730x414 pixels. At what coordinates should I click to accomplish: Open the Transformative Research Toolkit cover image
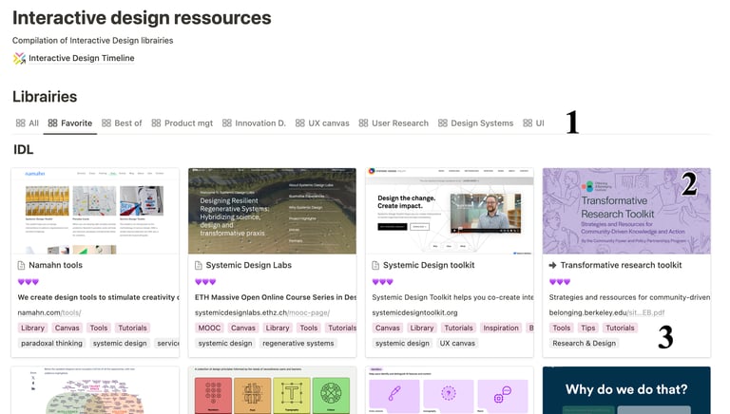626,211
